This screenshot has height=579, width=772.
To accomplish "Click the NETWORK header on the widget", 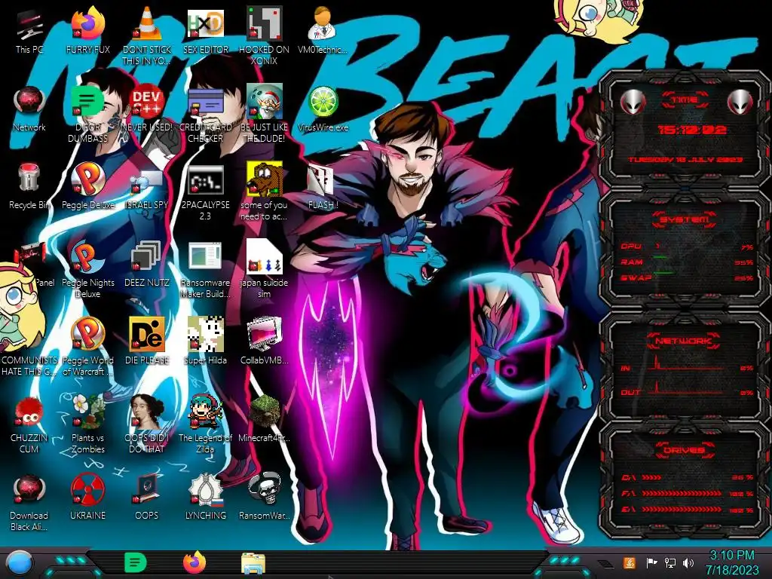I will (x=684, y=341).
